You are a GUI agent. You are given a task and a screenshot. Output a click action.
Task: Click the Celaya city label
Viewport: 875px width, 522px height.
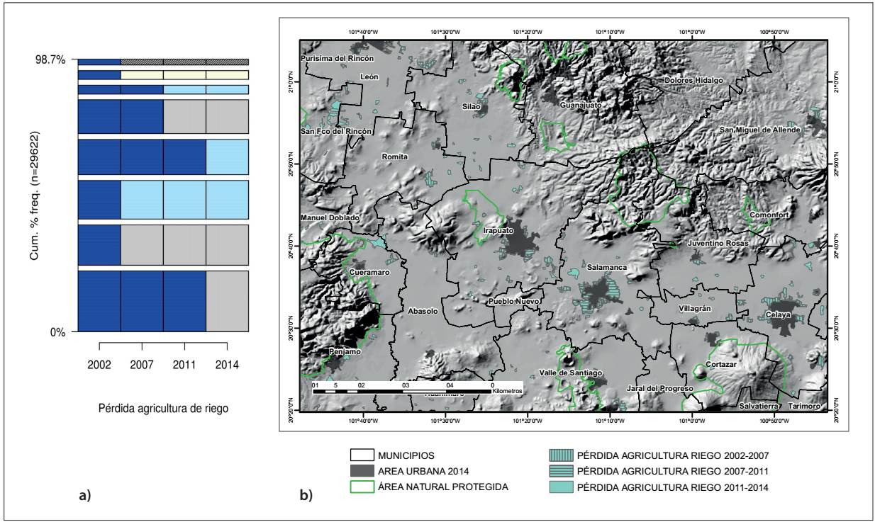point(778,314)
